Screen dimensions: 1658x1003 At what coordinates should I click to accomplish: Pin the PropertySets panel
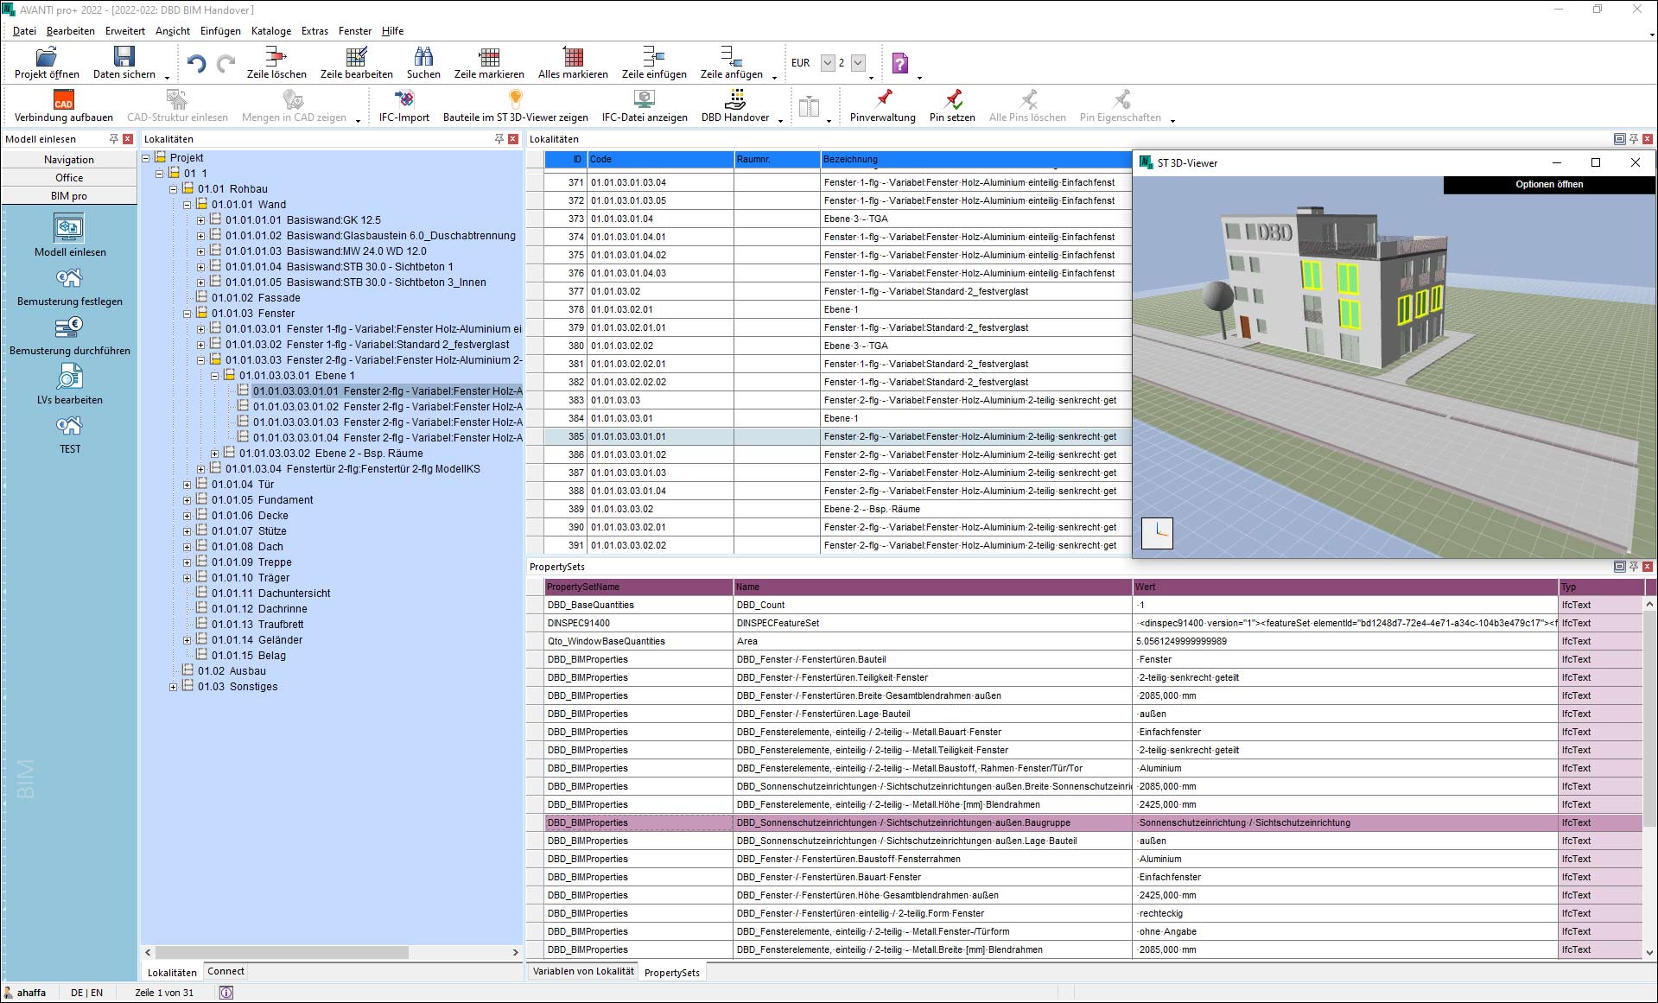coord(1633,567)
